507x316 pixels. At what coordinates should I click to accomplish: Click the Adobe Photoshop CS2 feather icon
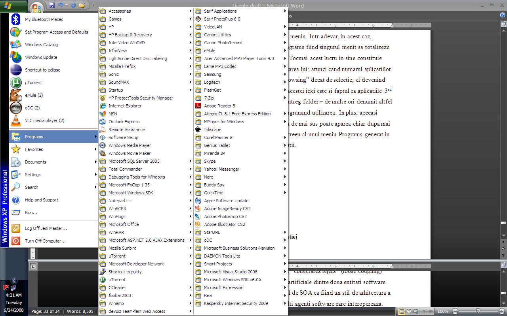198,216
